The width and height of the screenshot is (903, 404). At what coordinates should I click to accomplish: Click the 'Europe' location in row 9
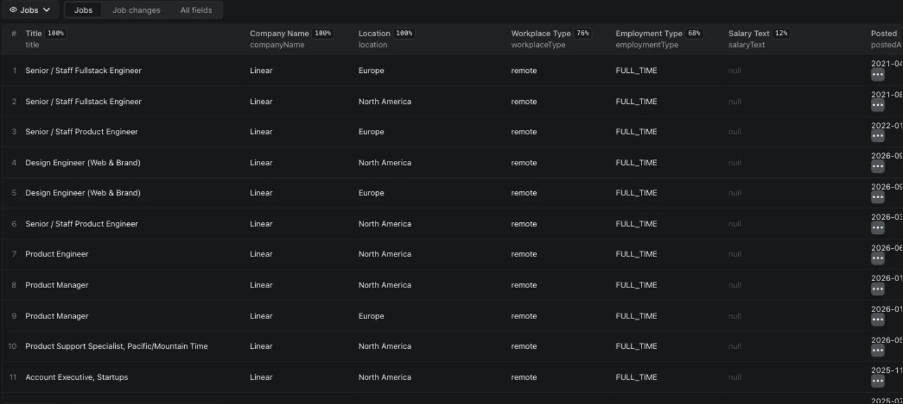pos(371,316)
